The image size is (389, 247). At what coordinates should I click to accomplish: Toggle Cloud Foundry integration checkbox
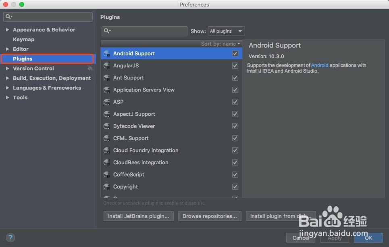pos(235,150)
